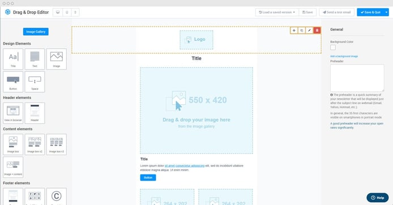Click the Preheader text area

[x=357, y=78]
